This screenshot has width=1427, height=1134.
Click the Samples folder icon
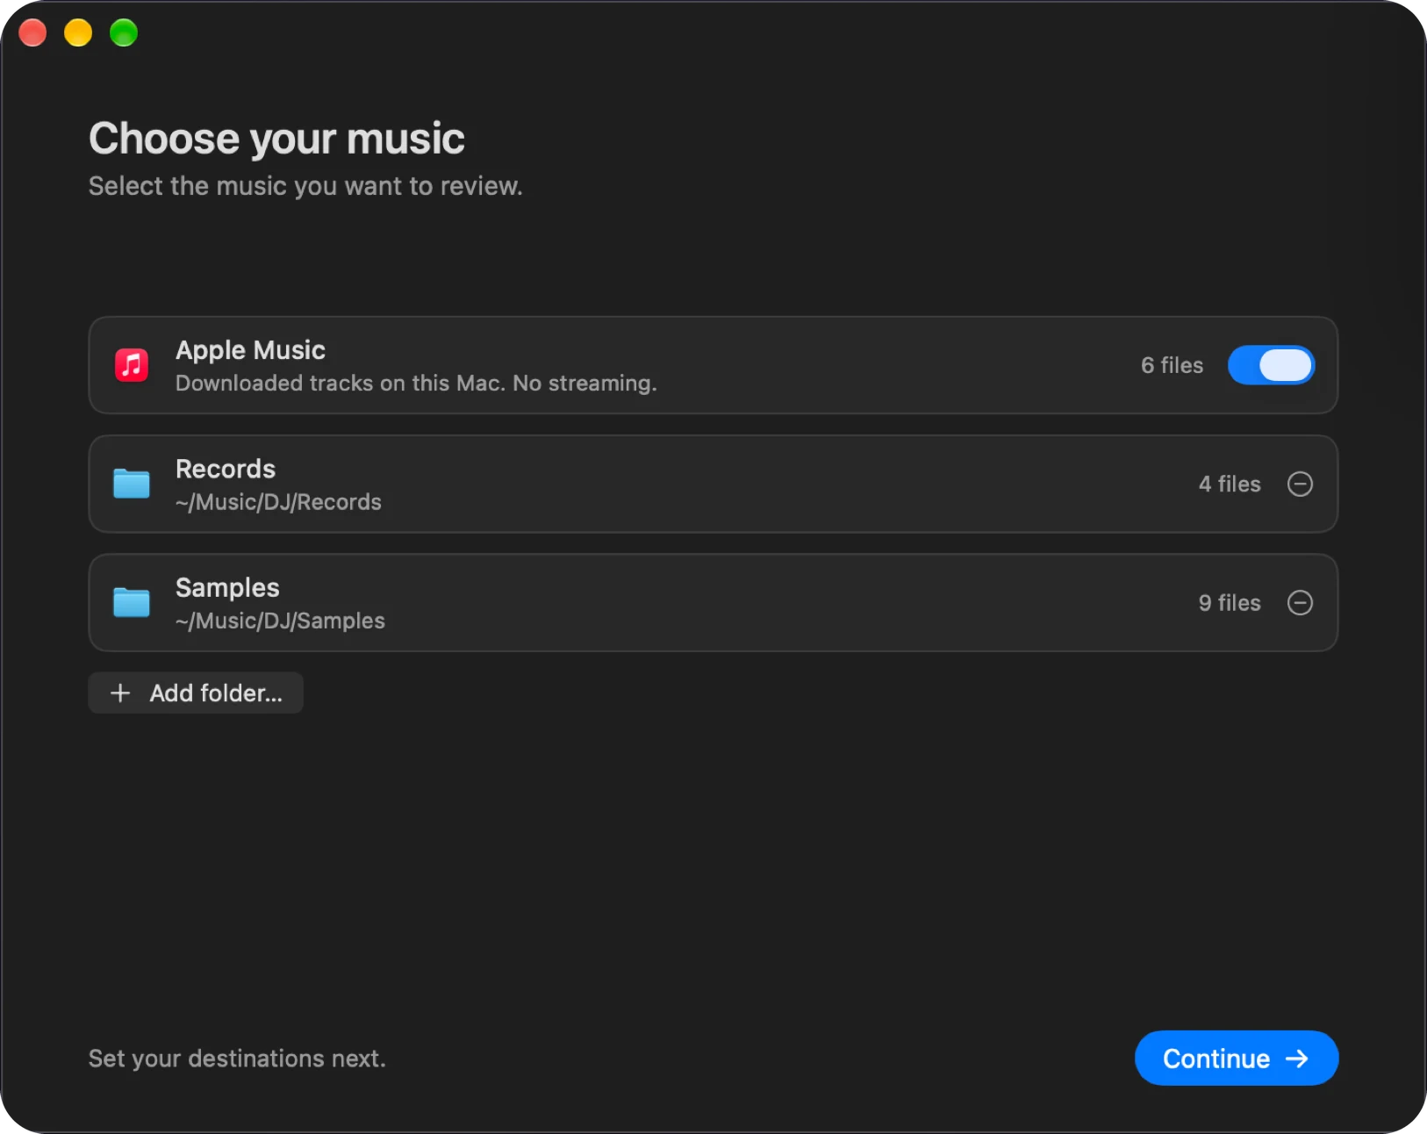(132, 603)
